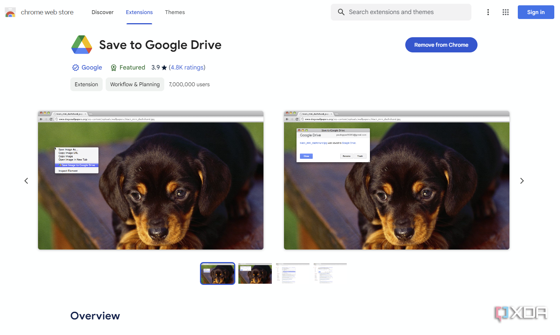This screenshot has width=560, height=335.
Task: Select the fourth document thumbnail
Action: [330, 273]
